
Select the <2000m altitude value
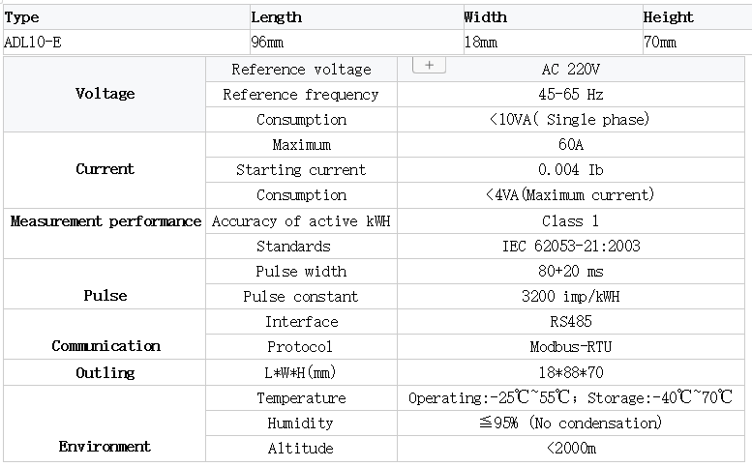(x=570, y=448)
